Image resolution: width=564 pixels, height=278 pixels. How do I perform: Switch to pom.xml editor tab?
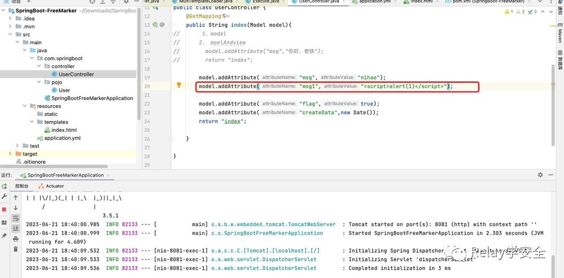pos(486,2)
